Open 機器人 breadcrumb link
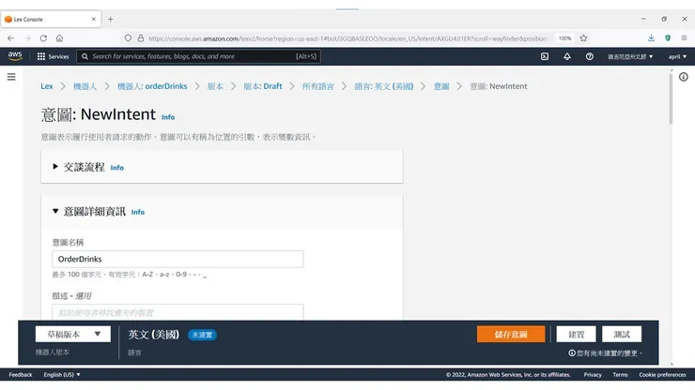The height and width of the screenshot is (390, 695). pos(85,86)
